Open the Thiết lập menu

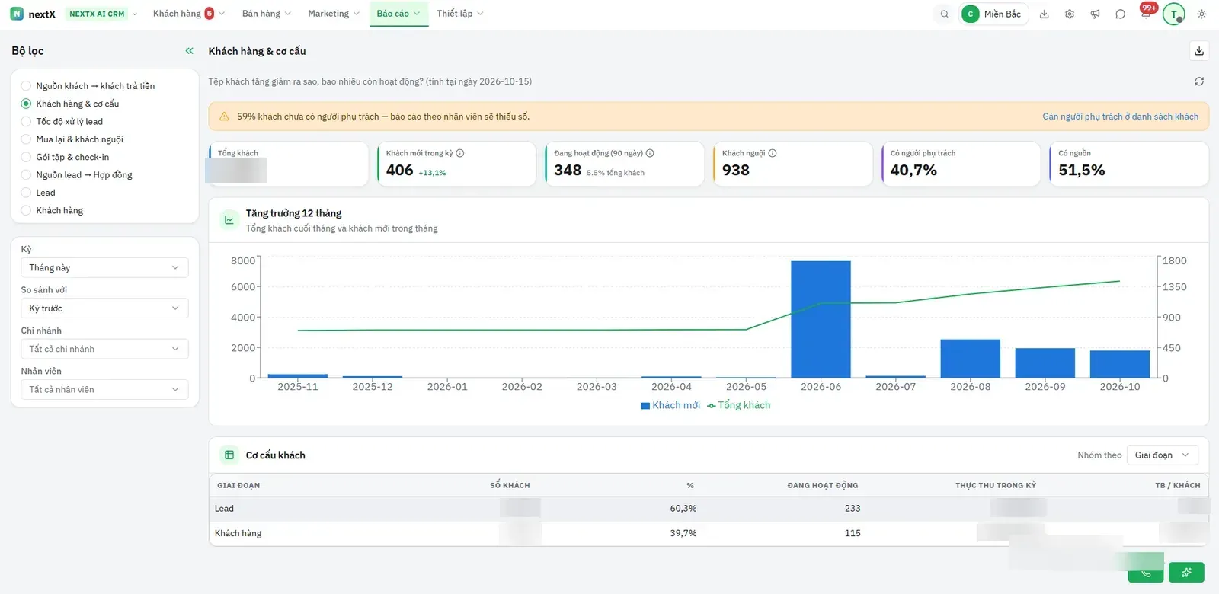[x=460, y=14]
